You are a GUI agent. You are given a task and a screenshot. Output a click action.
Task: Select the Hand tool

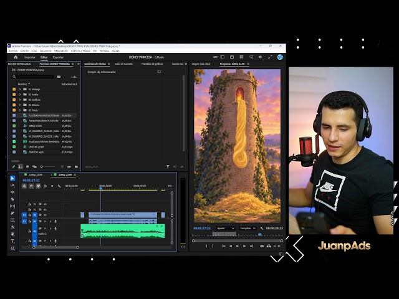pos(12,234)
